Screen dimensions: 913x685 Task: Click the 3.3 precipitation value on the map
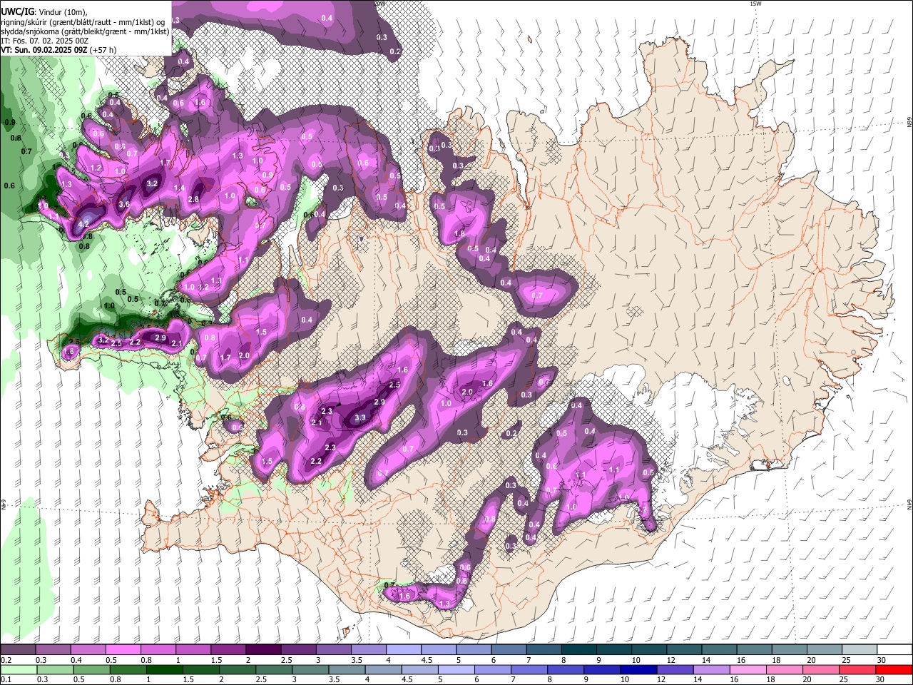pyautogui.click(x=360, y=417)
